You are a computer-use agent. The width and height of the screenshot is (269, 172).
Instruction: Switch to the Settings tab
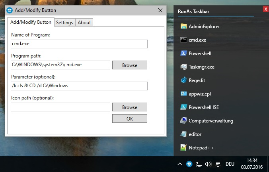coord(64,23)
